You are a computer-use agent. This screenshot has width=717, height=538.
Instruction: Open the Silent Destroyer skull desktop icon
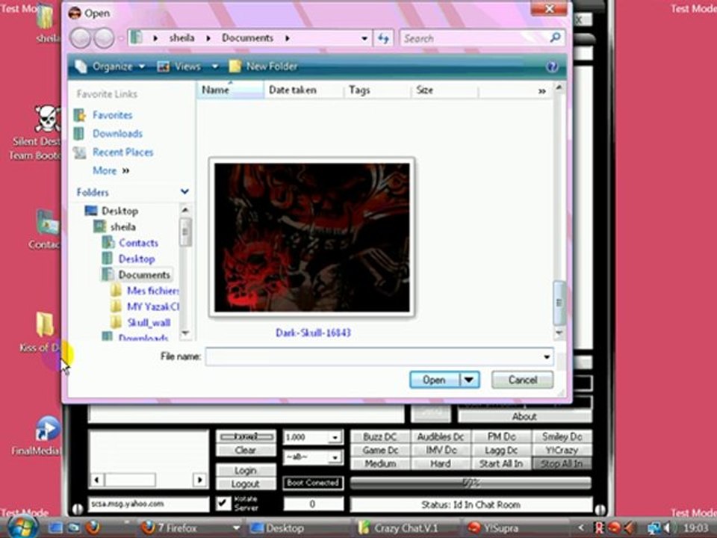(47, 120)
